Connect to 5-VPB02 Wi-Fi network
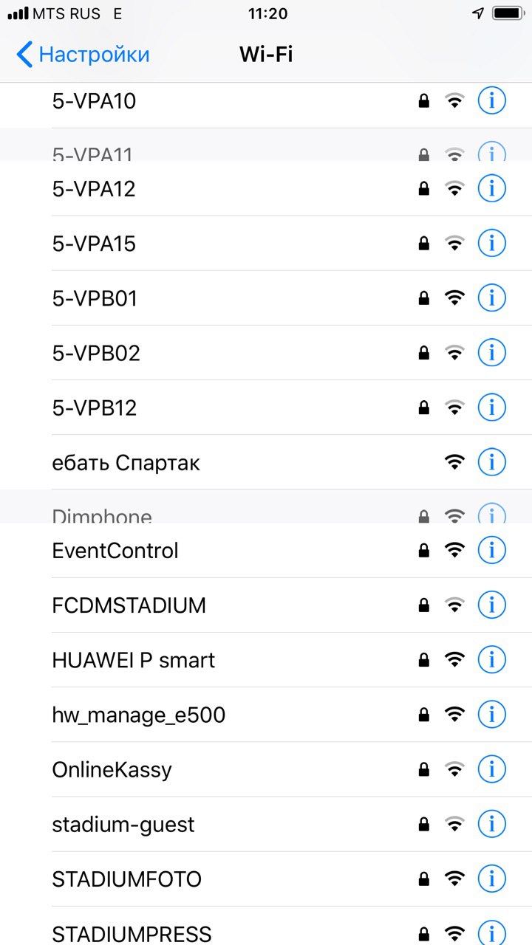Screen dimensions: 532x945 (x=96, y=353)
